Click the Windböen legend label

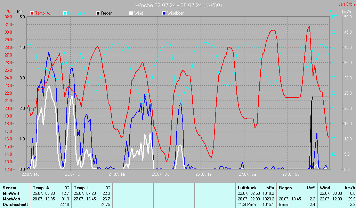176,13
